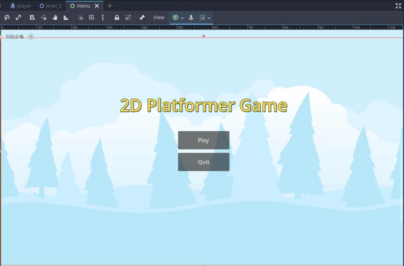Click the anchor icon in toolbar

coord(191,17)
